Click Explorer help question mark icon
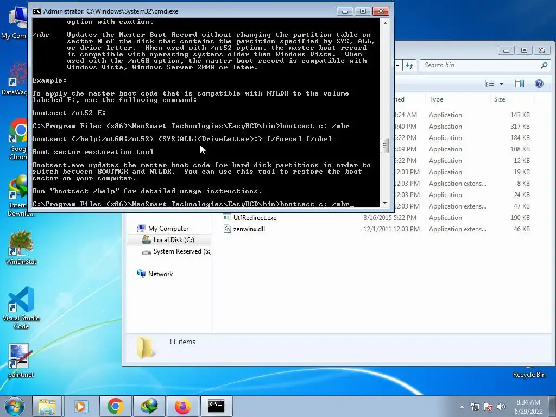The image size is (556, 417). (x=539, y=84)
